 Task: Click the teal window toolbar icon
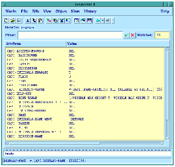click(x=83, y=20)
